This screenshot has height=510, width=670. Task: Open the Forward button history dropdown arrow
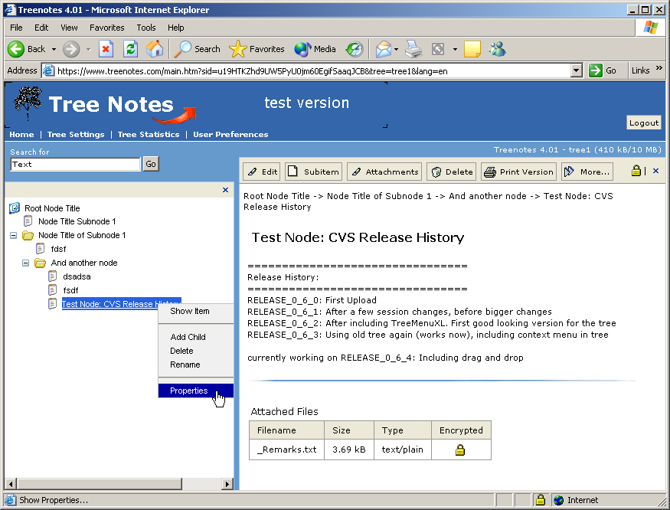point(89,50)
